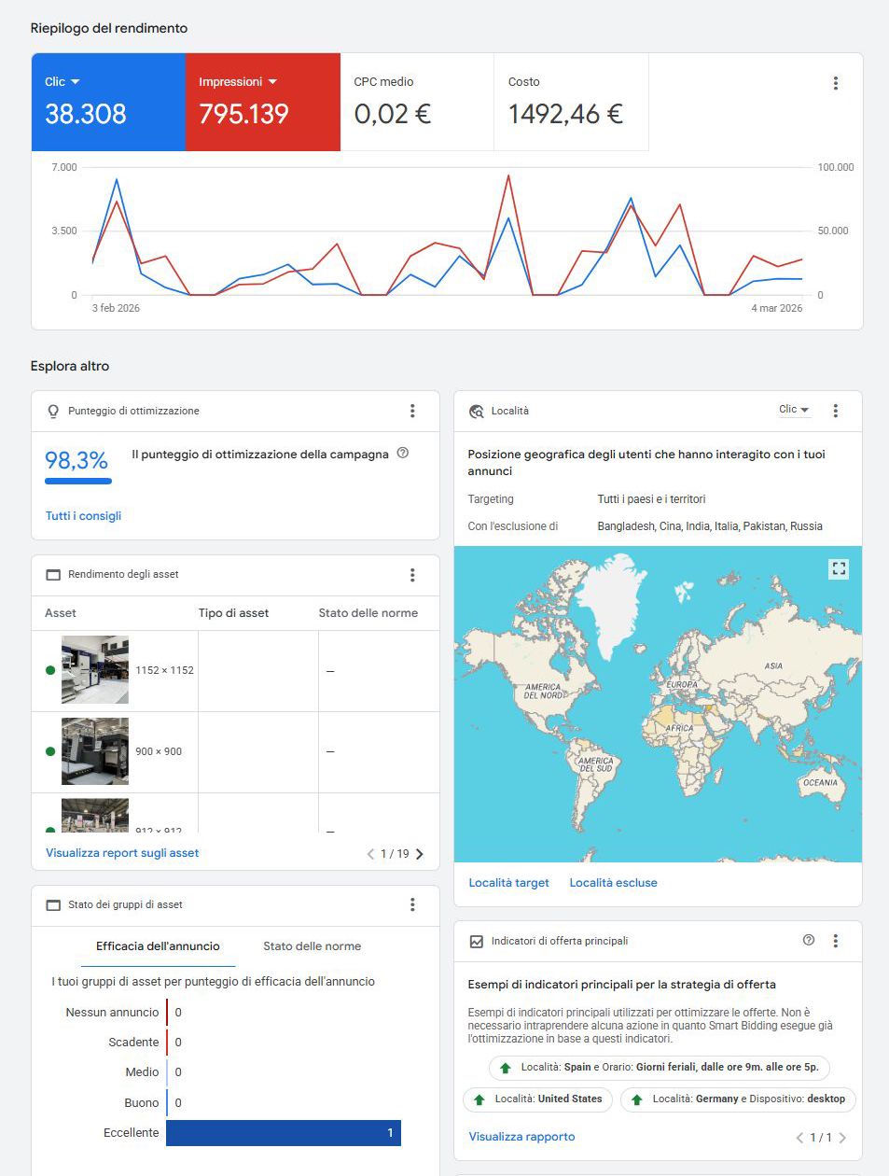Viewport: 889px width, 1176px height.
Task: Click the Tipo di asset column header
Action: (233, 613)
